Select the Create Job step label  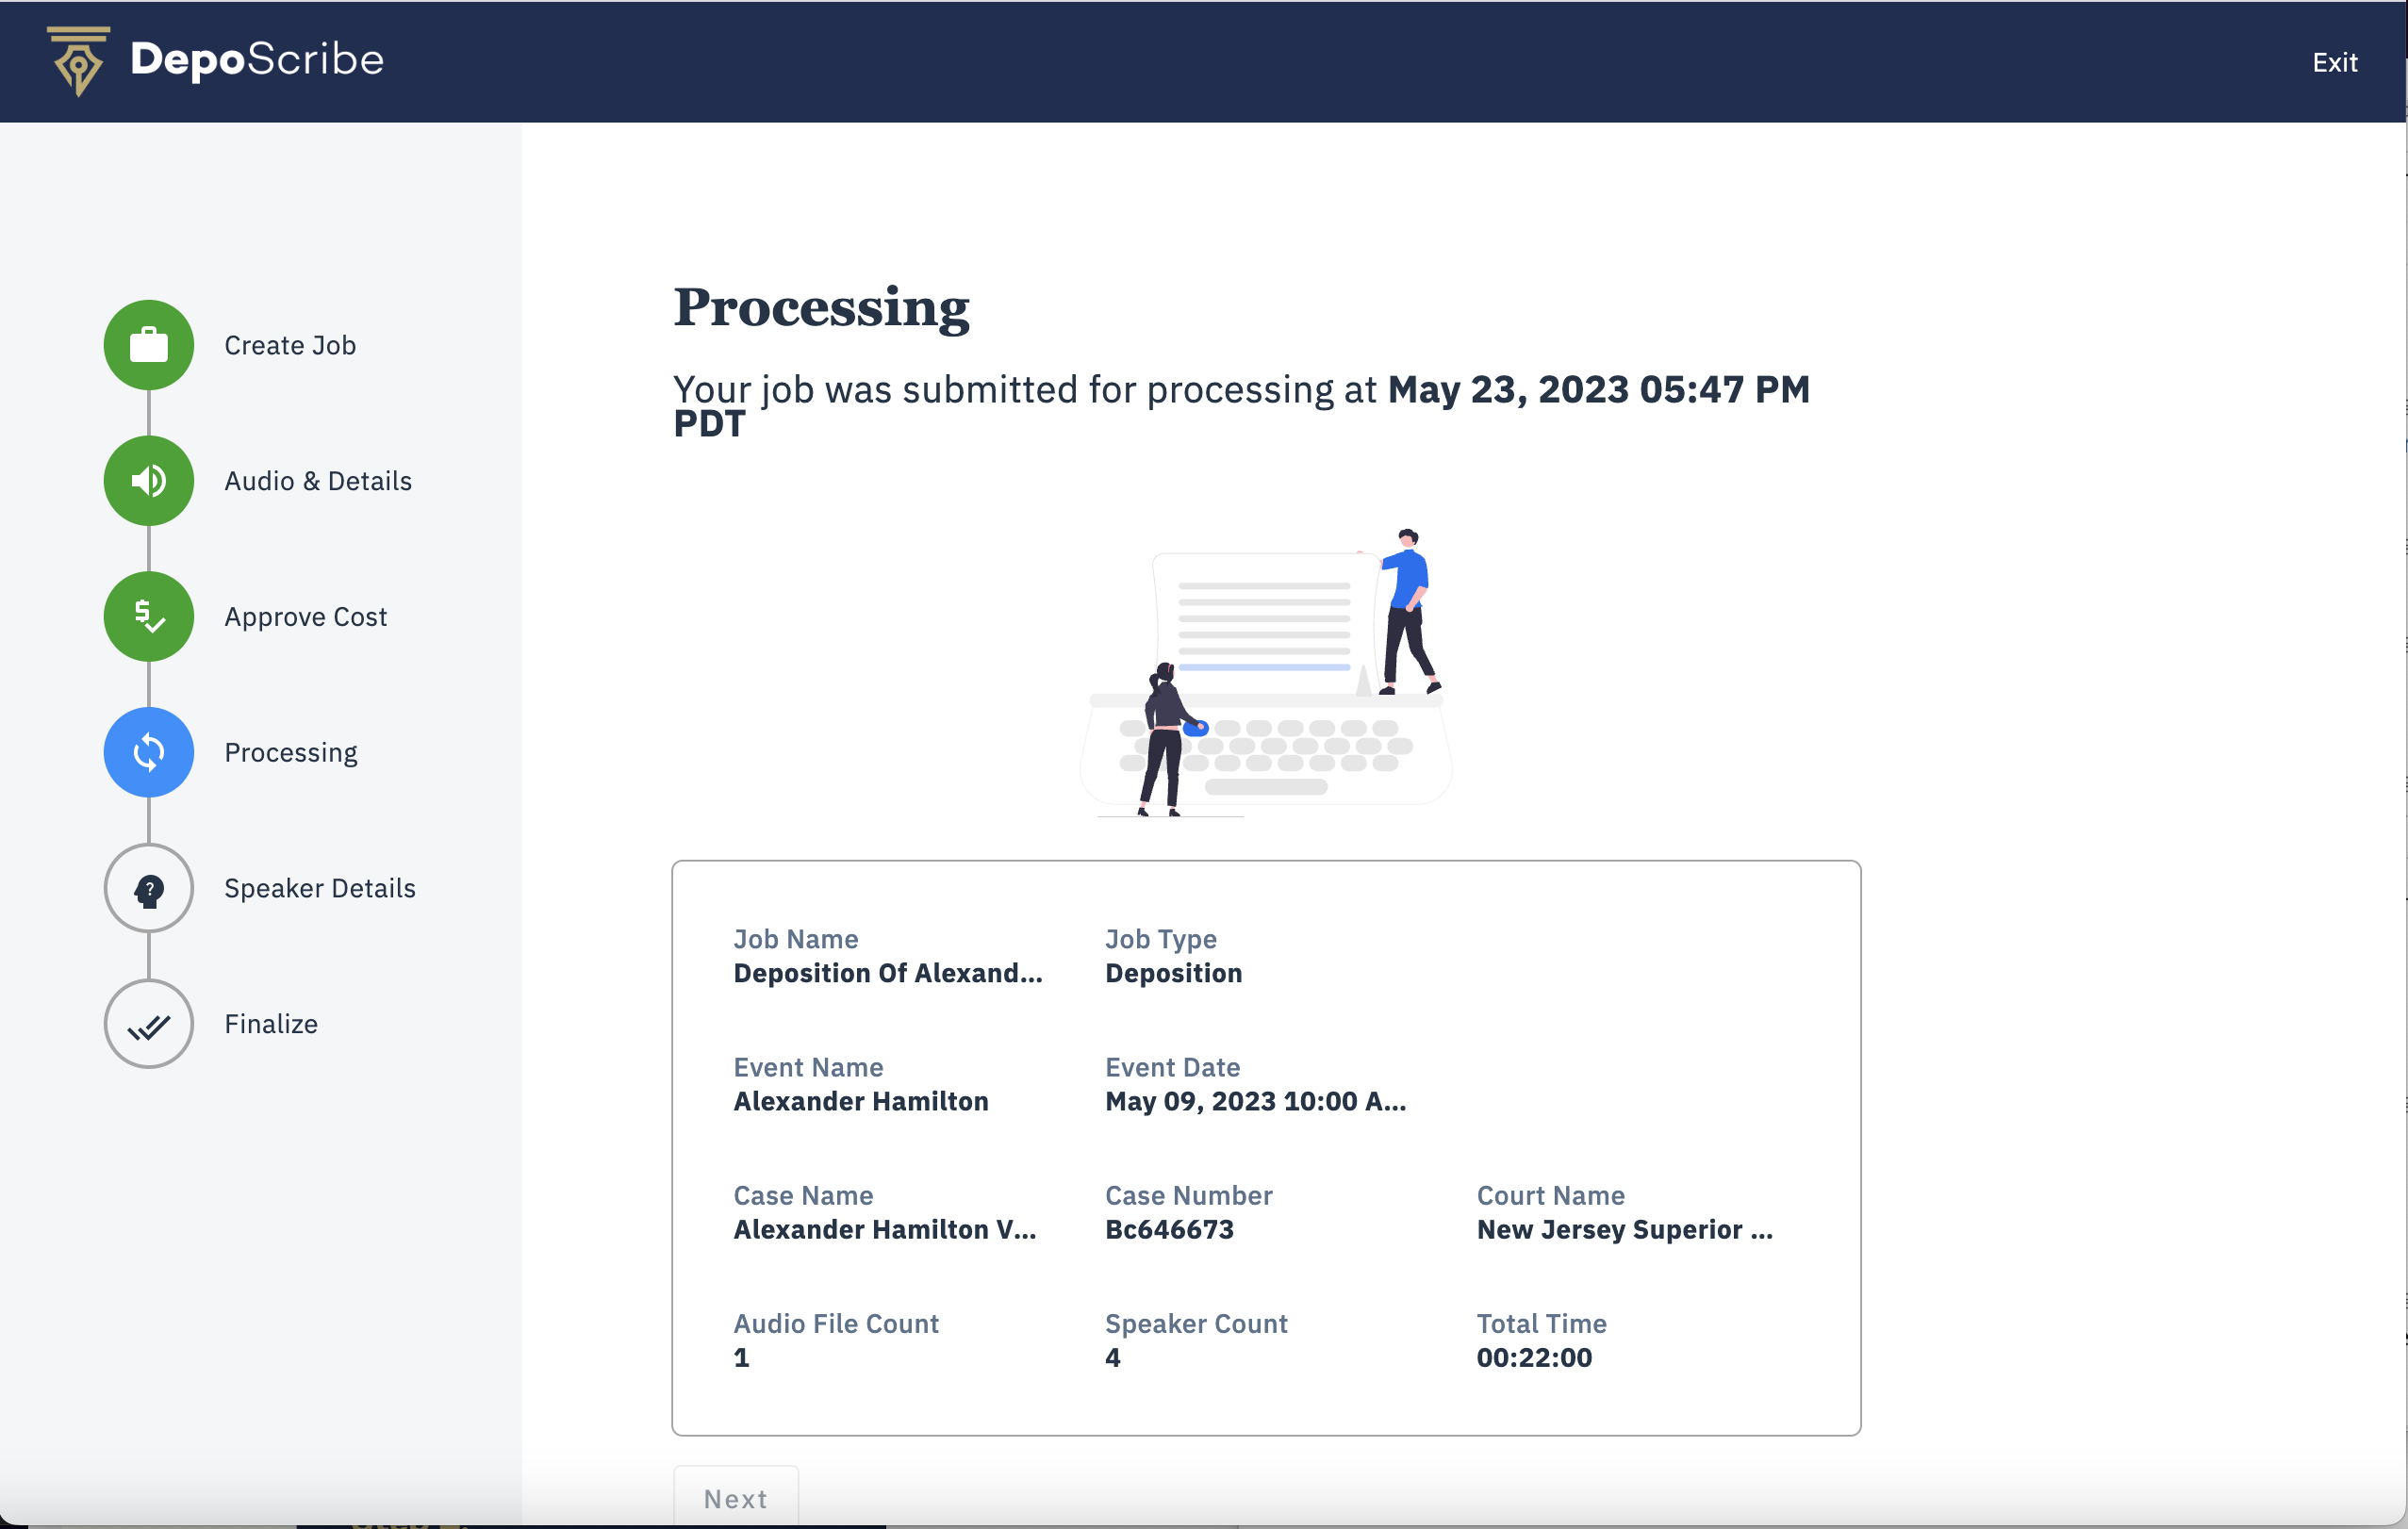(x=290, y=345)
